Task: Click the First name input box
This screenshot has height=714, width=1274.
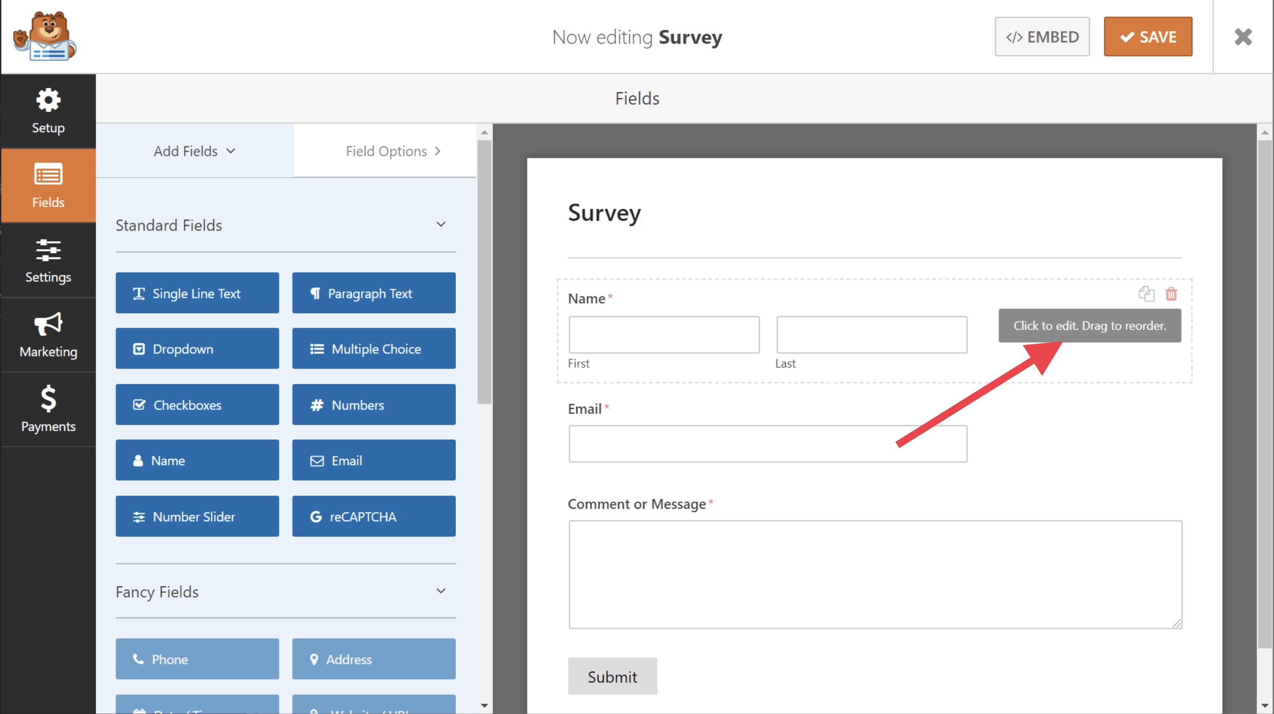Action: (x=664, y=335)
